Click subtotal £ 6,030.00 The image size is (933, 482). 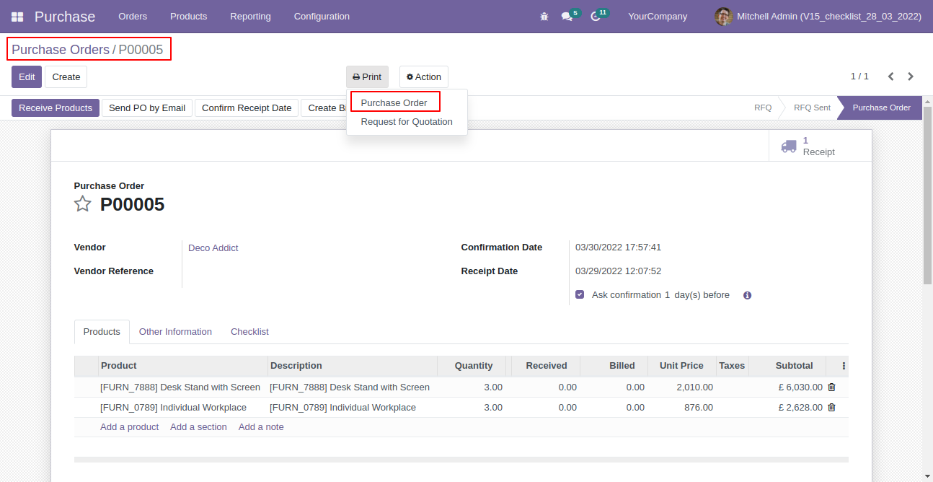[800, 387]
